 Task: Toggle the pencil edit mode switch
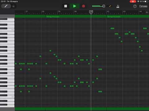[x=6, y=6]
